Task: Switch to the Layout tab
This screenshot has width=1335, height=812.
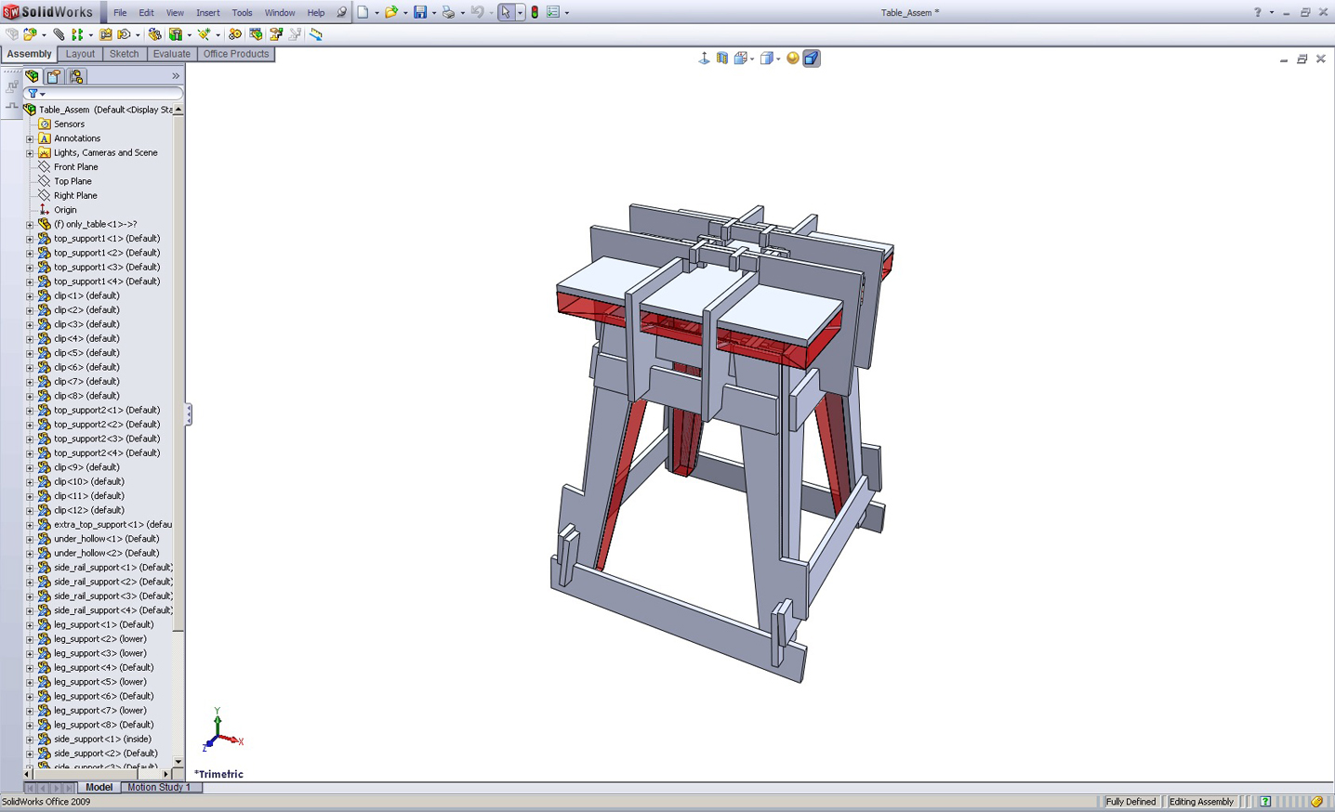Action: click(80, 54)
